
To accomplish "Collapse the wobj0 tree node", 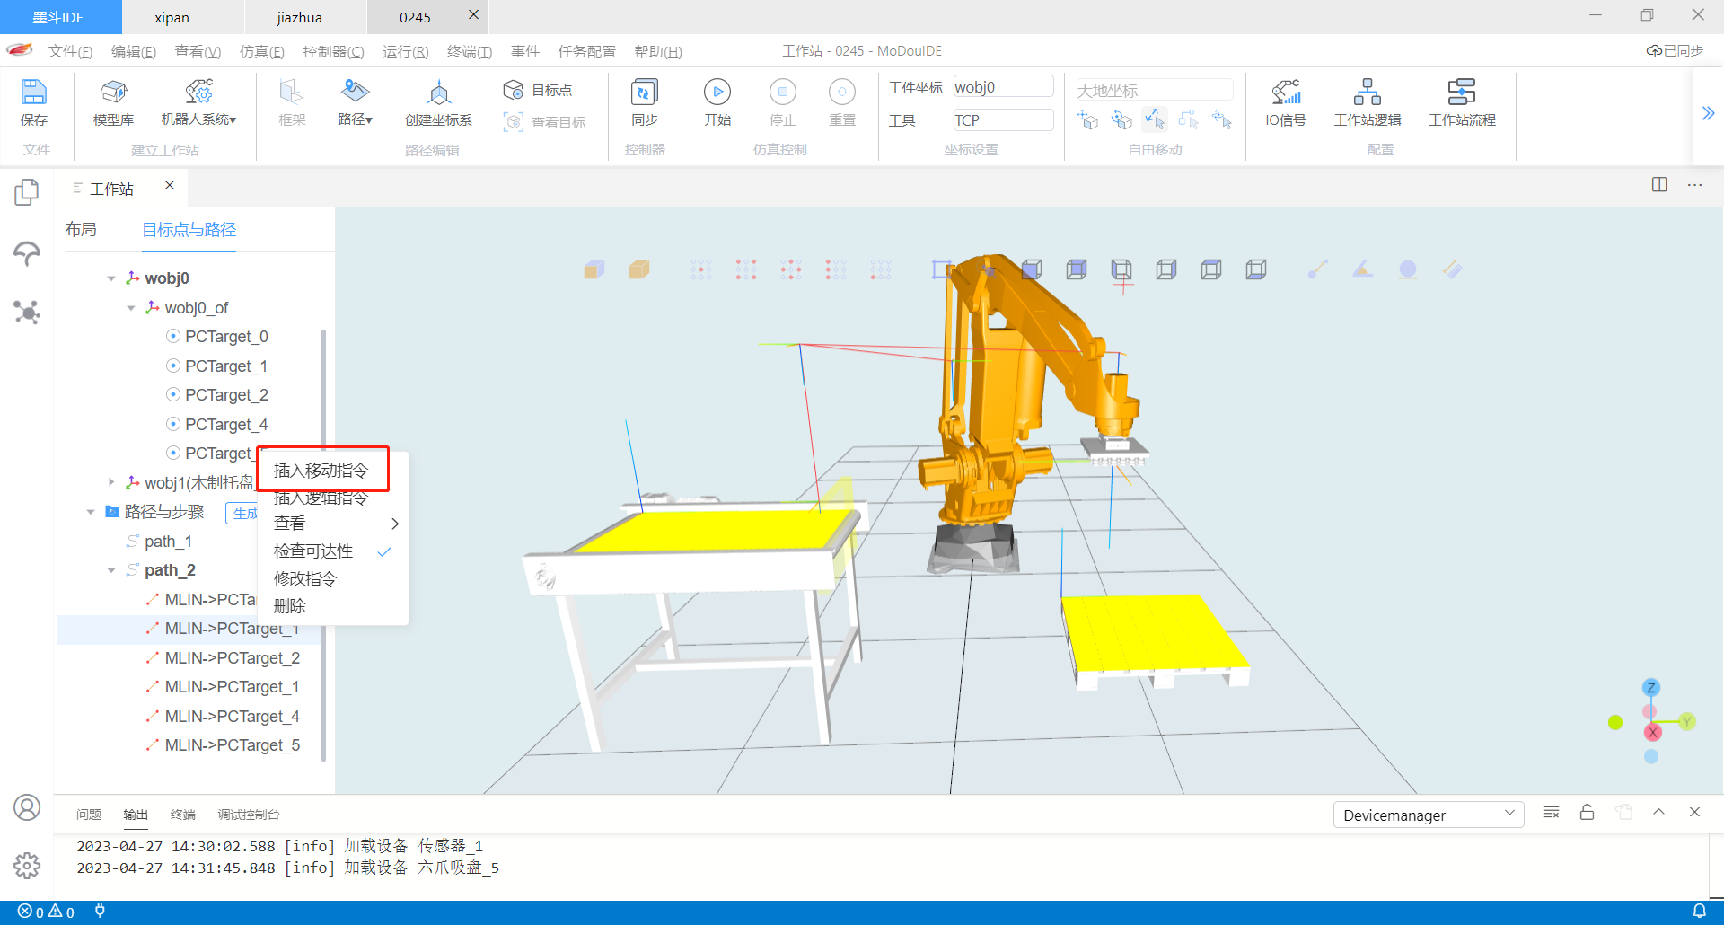I will (x=111, y=278).
